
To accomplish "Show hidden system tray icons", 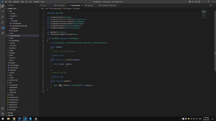I will (181, 119).
